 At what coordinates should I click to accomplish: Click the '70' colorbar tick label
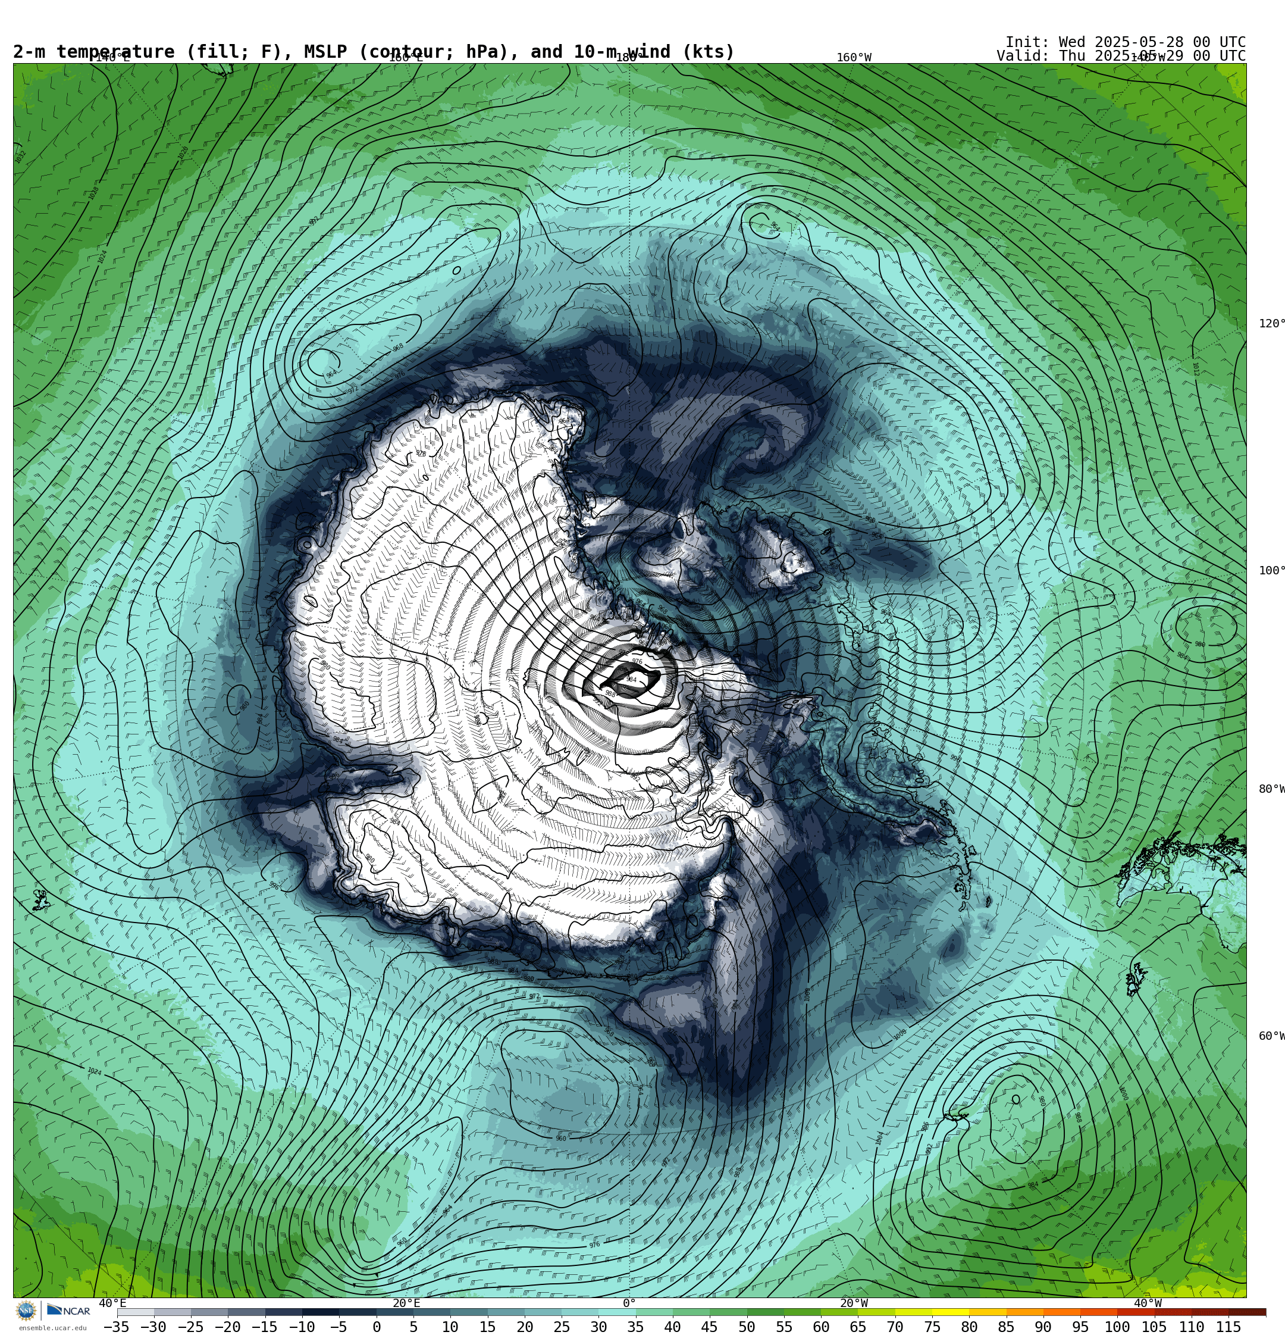895,1327
